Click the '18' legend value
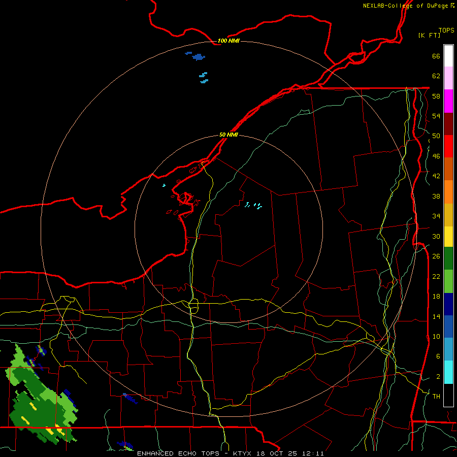Screen dimensions: 457x457 436,297
